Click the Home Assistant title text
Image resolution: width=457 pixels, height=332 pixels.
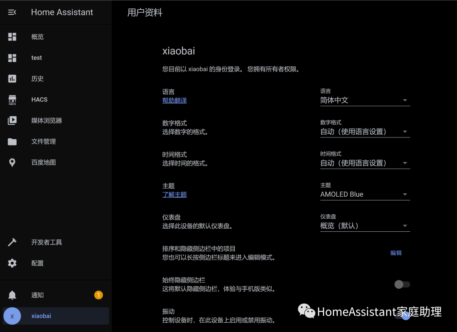coord(62,12)
